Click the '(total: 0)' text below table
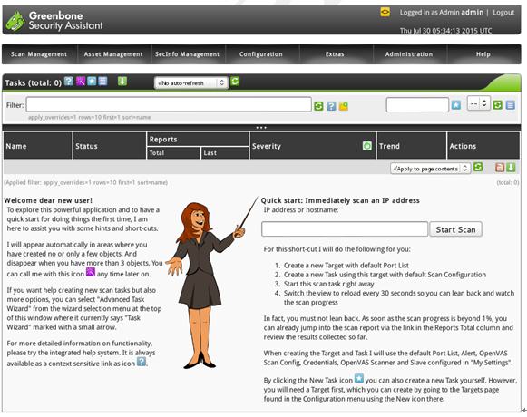The height and width of the screenshot is (417, 527). pyautogui.click(x=508, y=183)
